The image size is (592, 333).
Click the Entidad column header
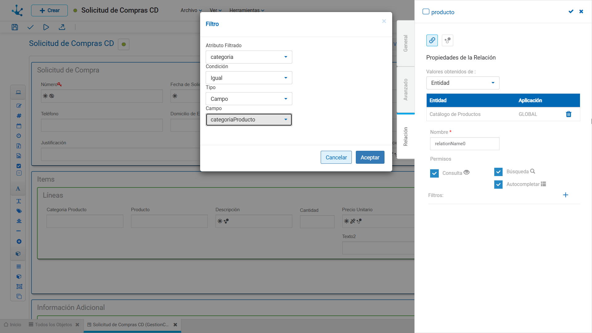438,101
